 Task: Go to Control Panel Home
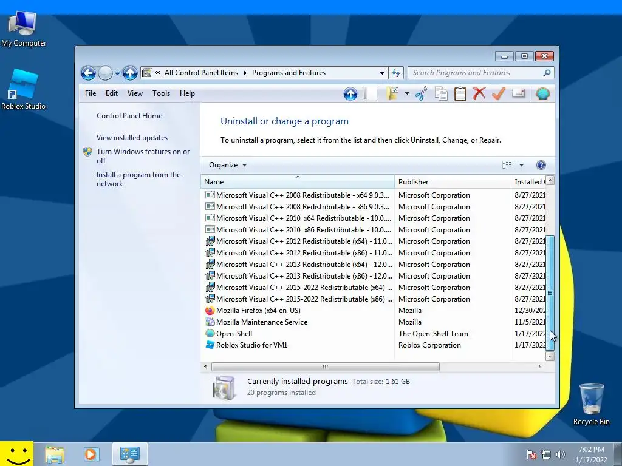click(129, 116)
